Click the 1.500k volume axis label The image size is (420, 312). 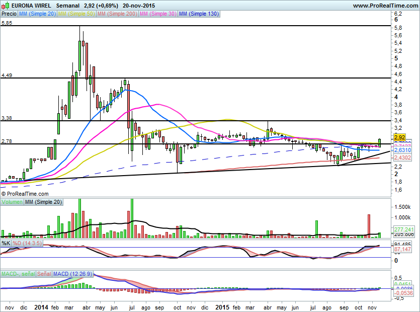[402, 207]
